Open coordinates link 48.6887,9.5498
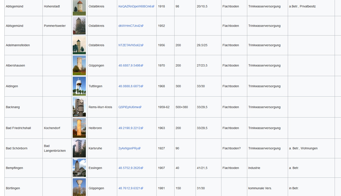The image size is (341, 196). [131, 65]
